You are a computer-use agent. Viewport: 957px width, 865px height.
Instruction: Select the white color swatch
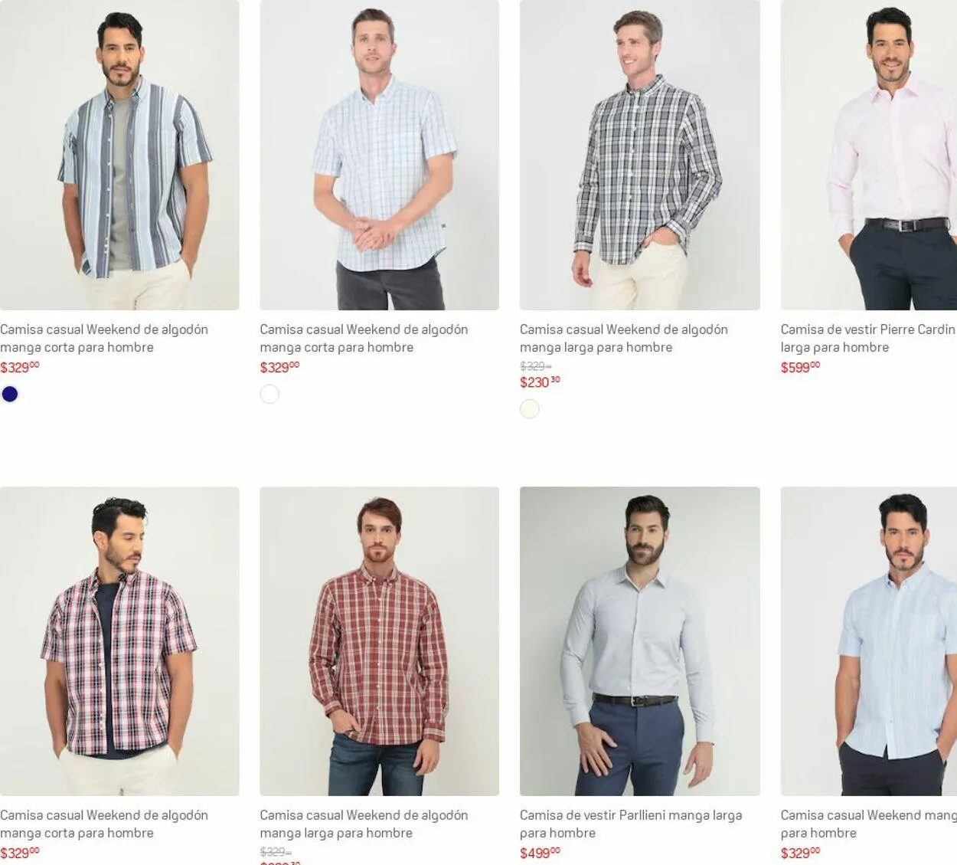269,394
